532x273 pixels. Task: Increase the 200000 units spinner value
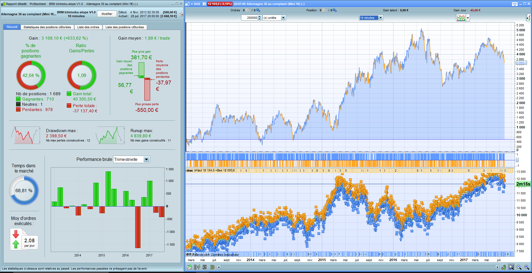(260, 17)
